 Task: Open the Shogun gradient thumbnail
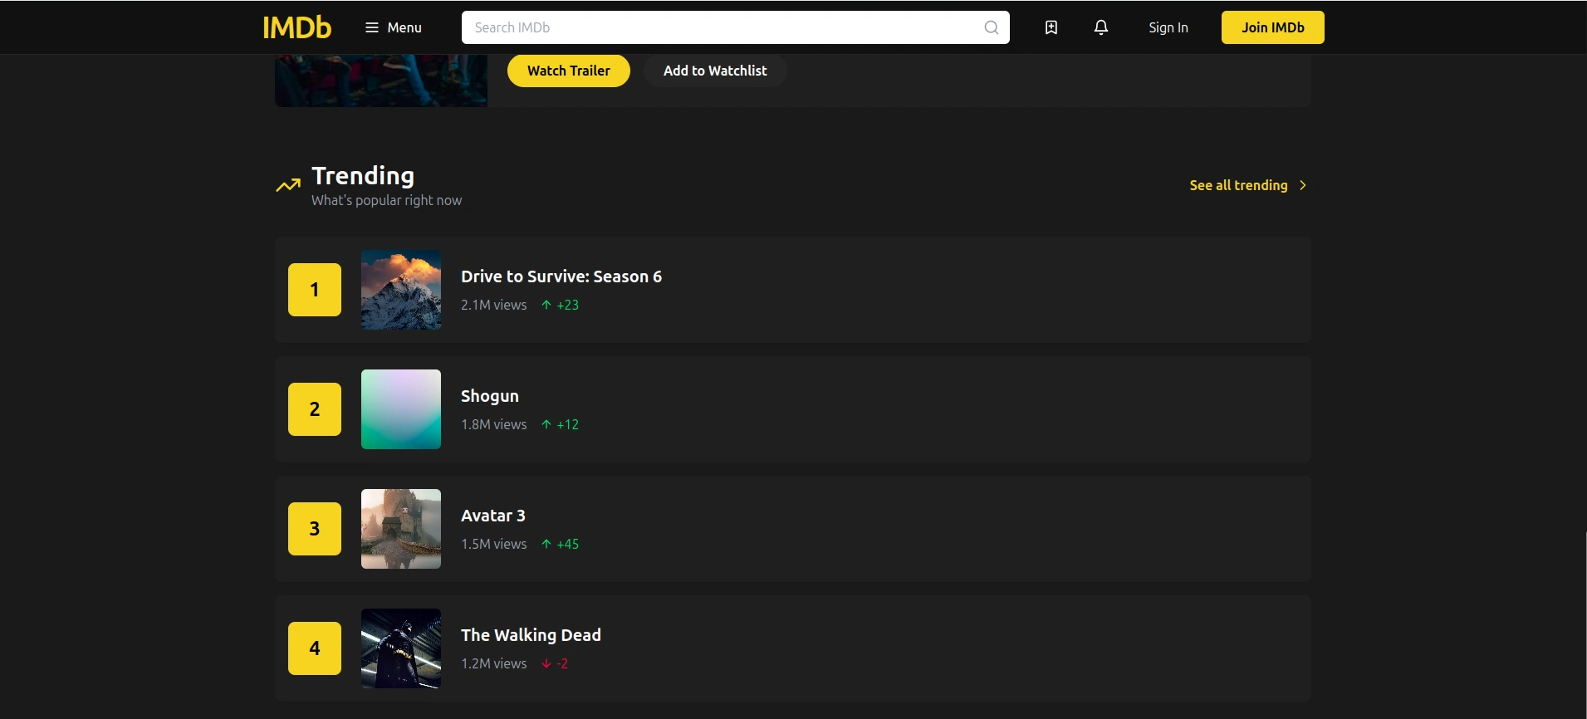pos(401,409)
